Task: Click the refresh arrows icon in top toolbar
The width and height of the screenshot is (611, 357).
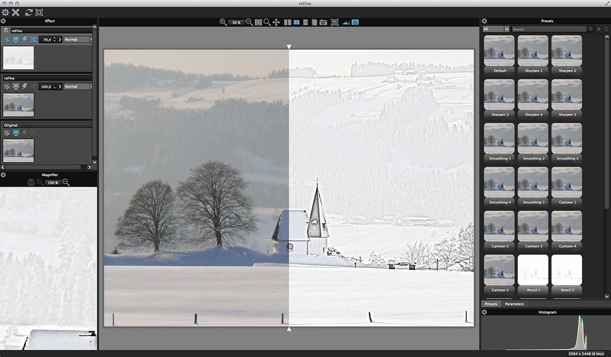Action: (29, 12)
